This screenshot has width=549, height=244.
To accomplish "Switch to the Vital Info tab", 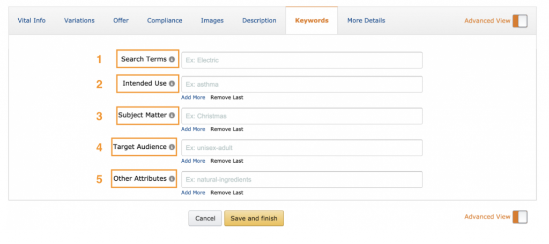I will point(32,21).
